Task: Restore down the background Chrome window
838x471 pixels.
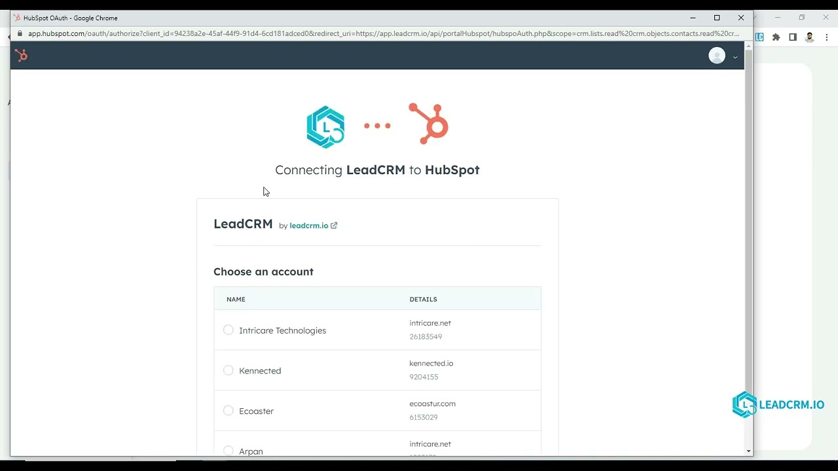Action: (802, 18)
